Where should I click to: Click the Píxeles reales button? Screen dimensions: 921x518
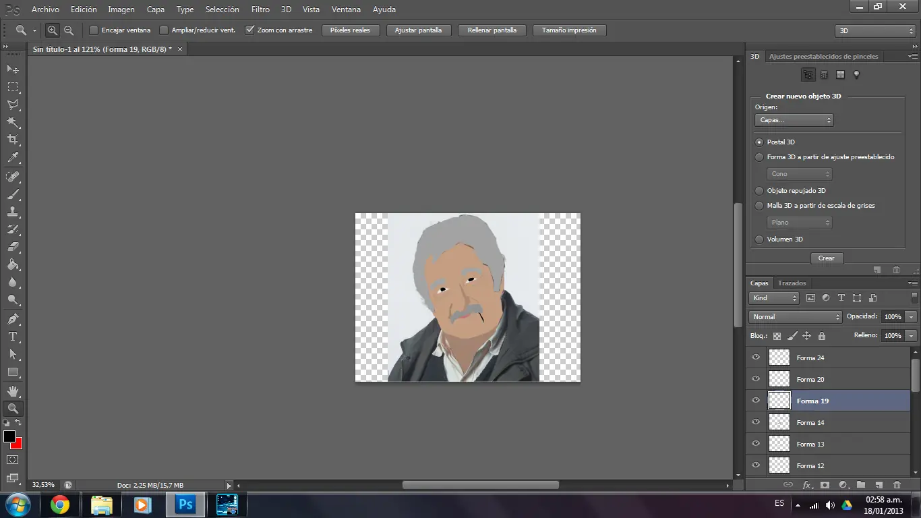coord(351,30)
